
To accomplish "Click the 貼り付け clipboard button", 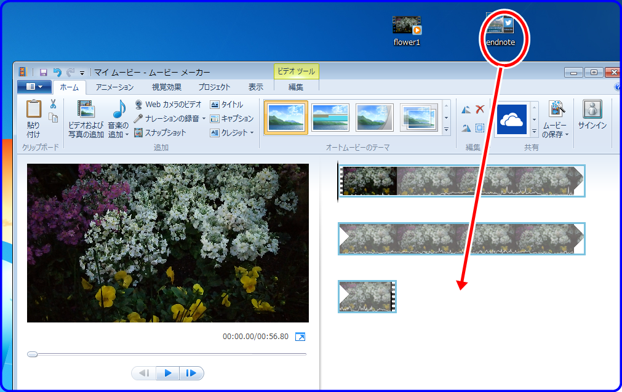I will click(x=33, y=119).
